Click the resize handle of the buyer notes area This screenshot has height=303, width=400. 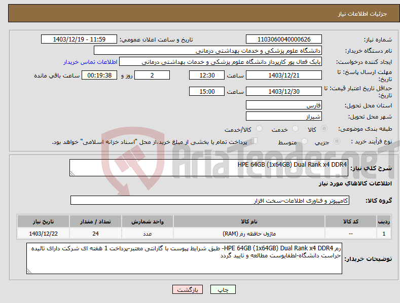coord(29,271)
